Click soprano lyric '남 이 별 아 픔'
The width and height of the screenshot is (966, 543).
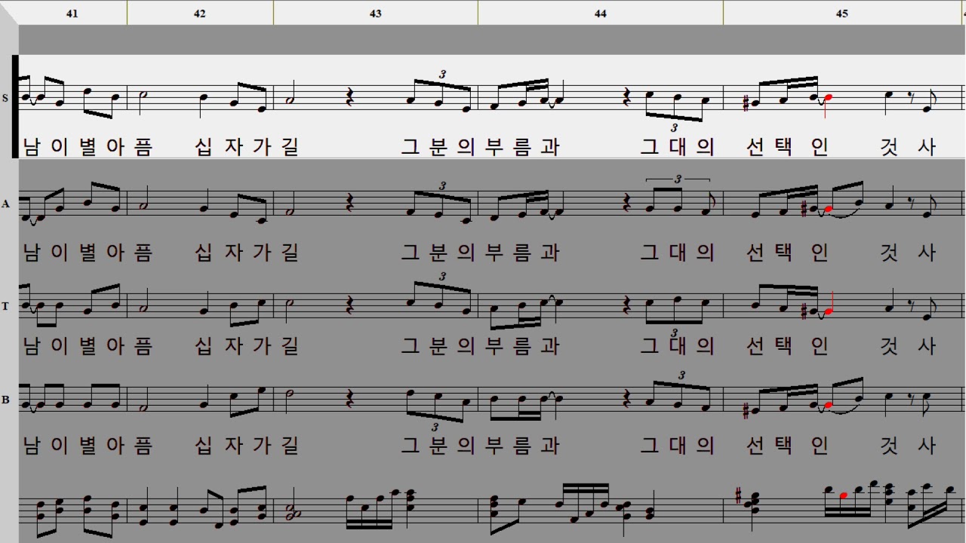point(88,146)
